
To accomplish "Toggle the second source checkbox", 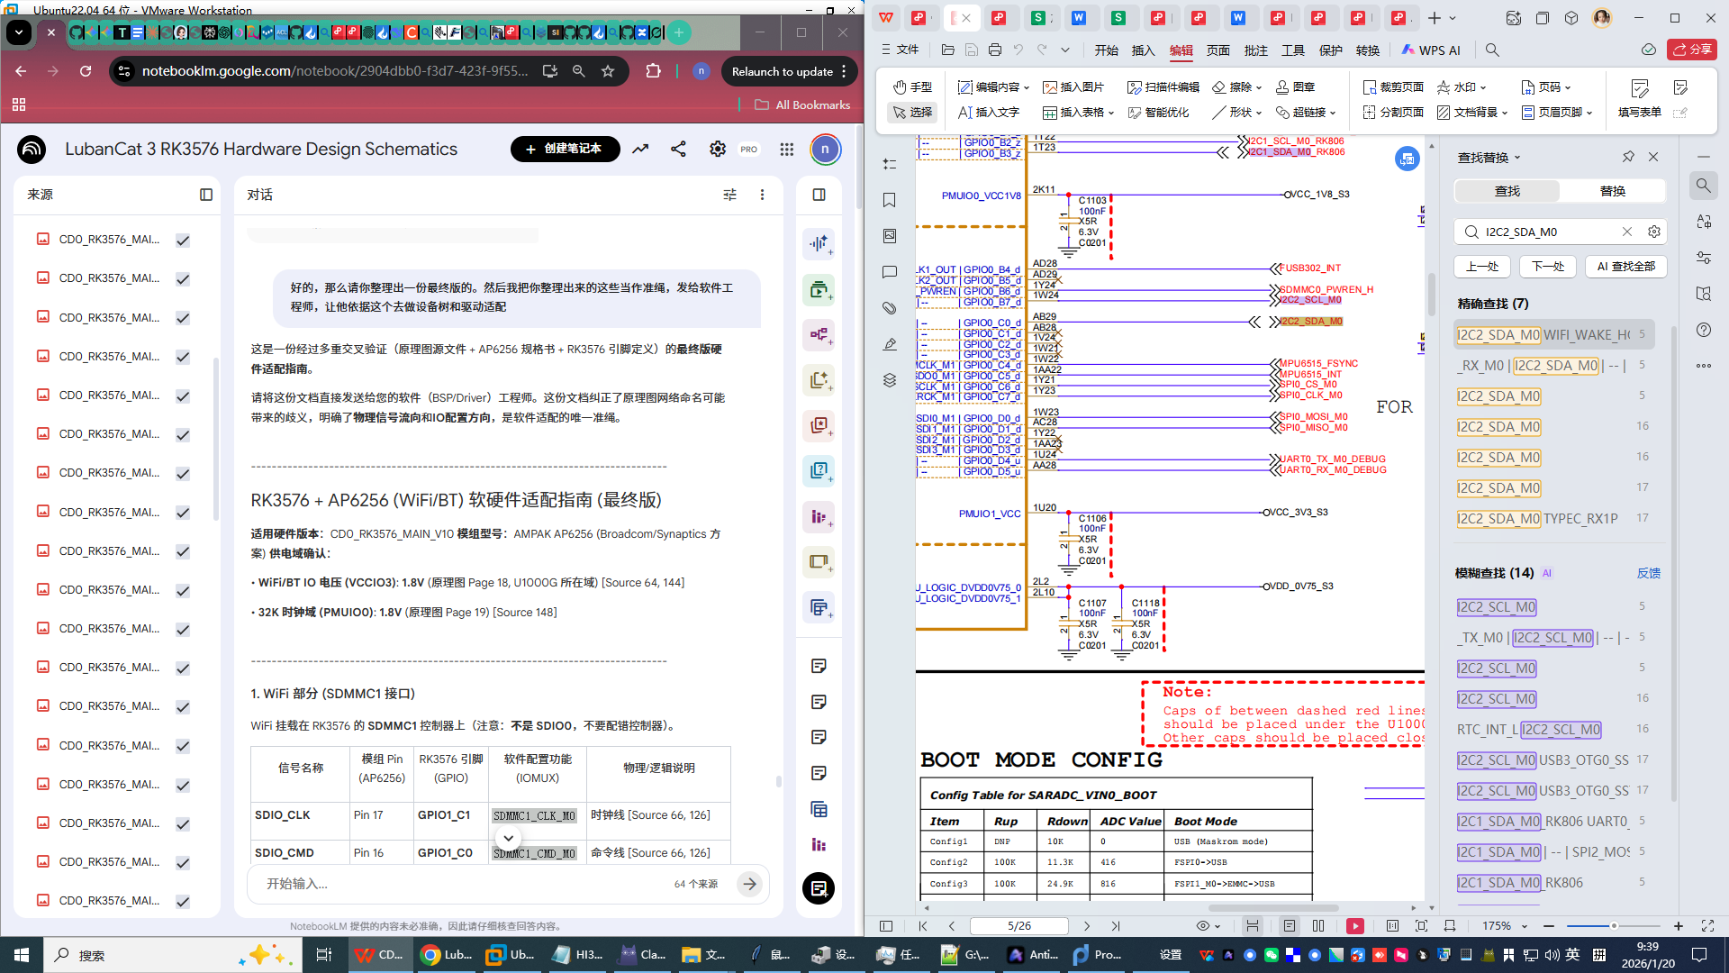I will [x=183, y=279].
